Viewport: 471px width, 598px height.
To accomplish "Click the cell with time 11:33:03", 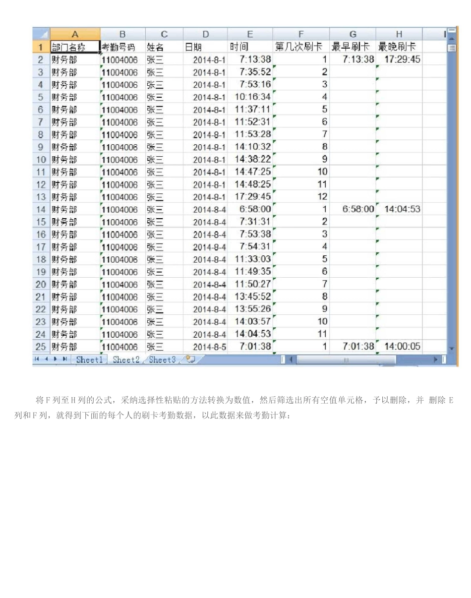I will click(x=250, y=259).
